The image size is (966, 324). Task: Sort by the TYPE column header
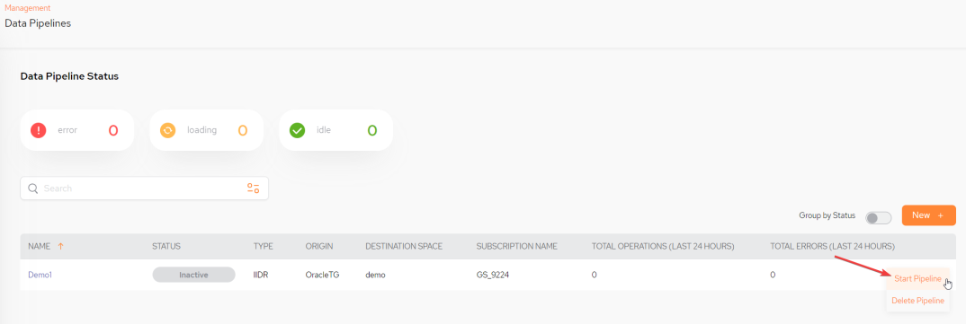pyautogui.click(x=263, y=246)
